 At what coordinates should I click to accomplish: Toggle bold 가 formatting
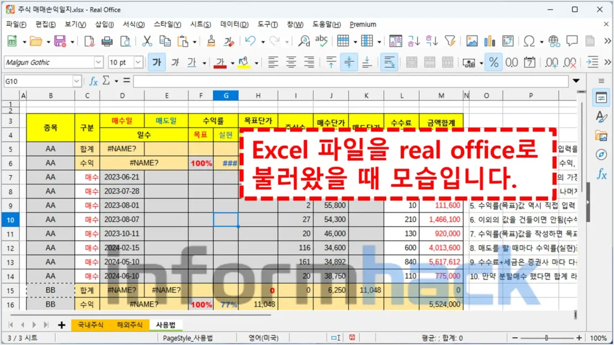coord(156,62)
